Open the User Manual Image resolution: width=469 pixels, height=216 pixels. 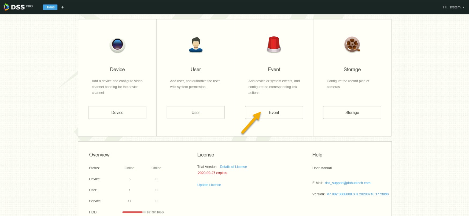point(322,168)
